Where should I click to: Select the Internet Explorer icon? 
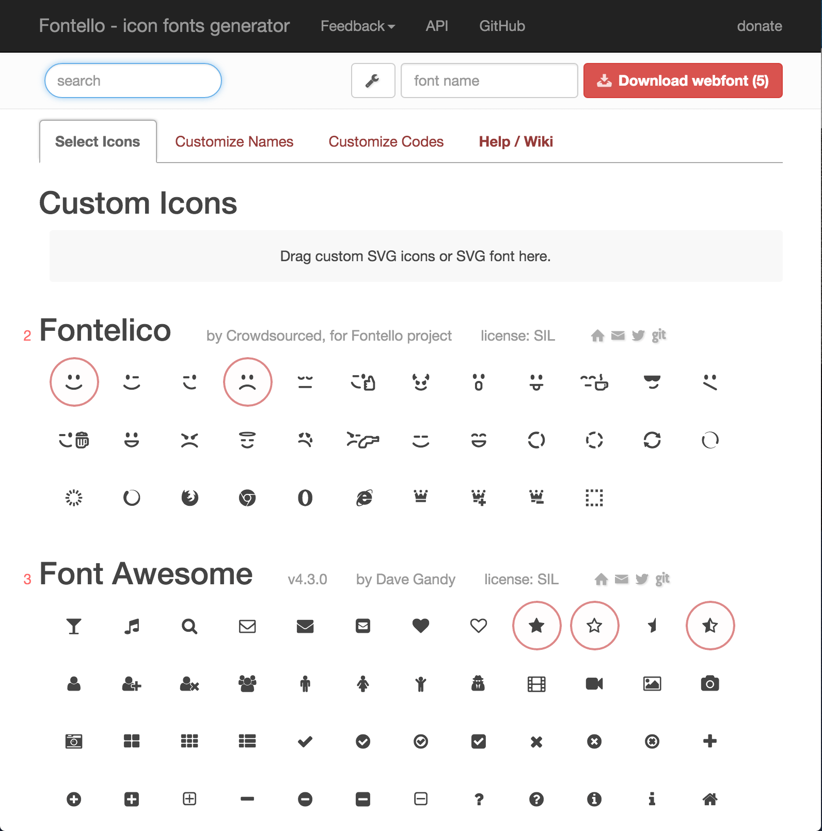click(x=364, y=498)
